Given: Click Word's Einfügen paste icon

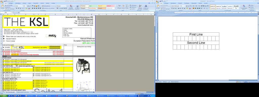Looking at the screenshot, I should (158, 6).
